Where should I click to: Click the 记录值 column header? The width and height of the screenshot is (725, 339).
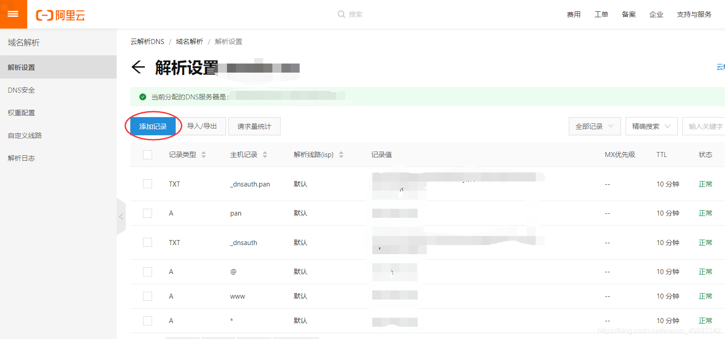[x=381, y=155]
